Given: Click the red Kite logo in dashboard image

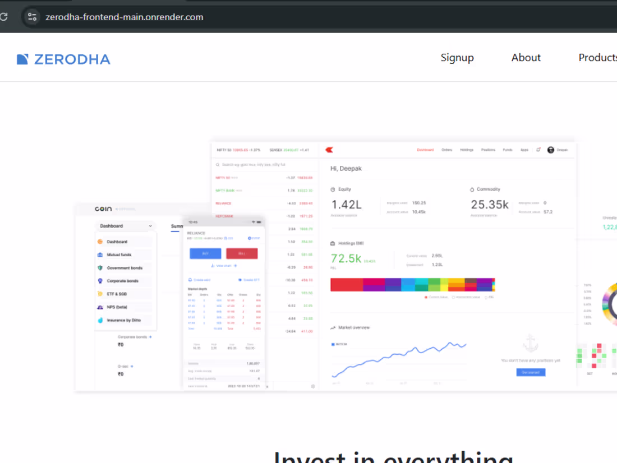Looking at the screenshot, I should tap(329, 150).
